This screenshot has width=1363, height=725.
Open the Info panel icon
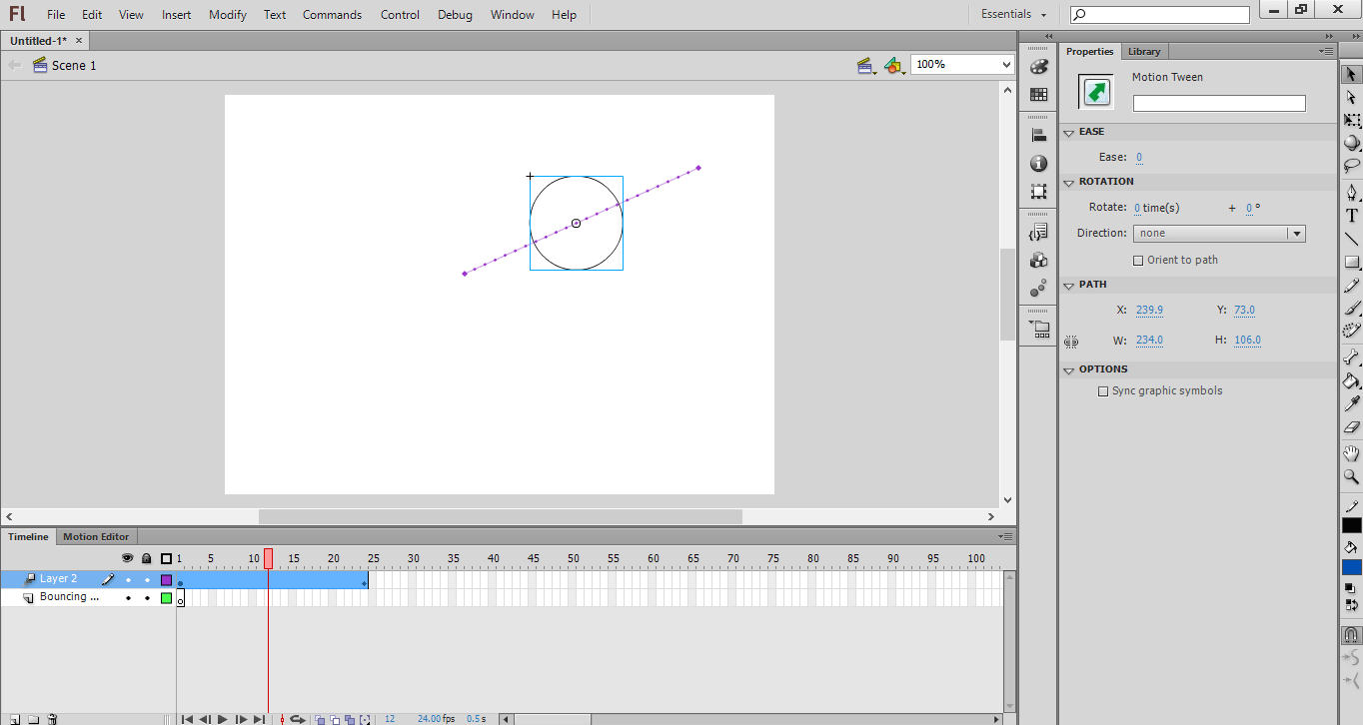tap(1038, 164)
